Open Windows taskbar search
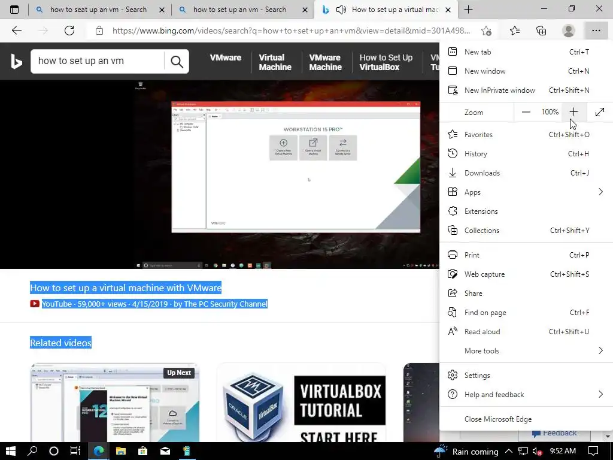This screenshot has width=613, height=460. [x=32, y=451]
